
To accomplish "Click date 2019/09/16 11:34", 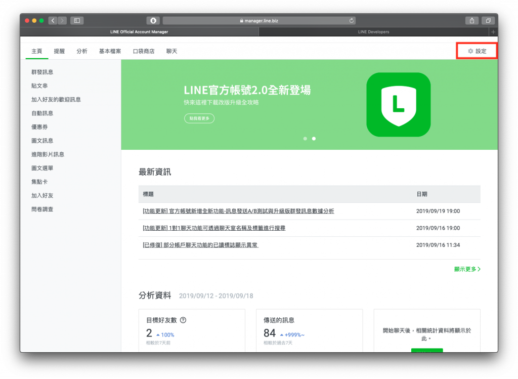I will [438, 245].
